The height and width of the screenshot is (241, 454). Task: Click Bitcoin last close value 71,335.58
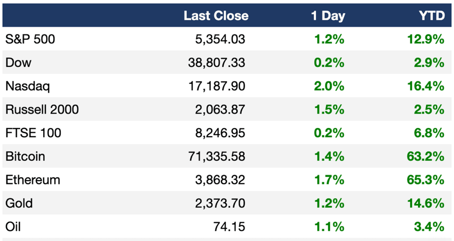(217, 157)
